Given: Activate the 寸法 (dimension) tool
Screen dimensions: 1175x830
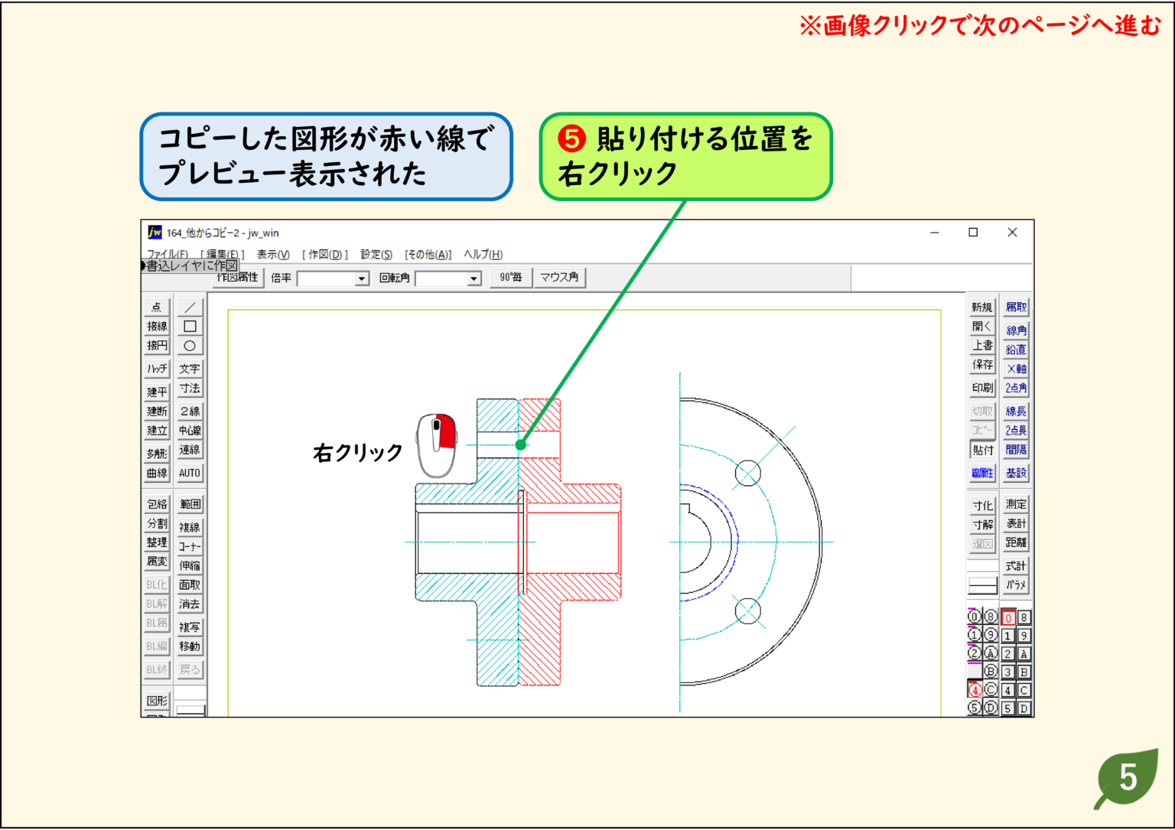Looking at the screenshot, I should coord(189,389).
